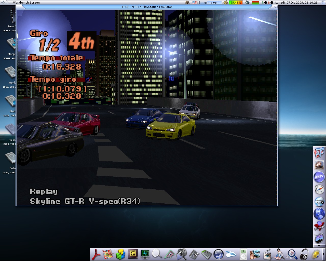The width and height of the screenshot is (326, 261).
Task: Open the headphones audio app in the dock
Action: [304, 254]
